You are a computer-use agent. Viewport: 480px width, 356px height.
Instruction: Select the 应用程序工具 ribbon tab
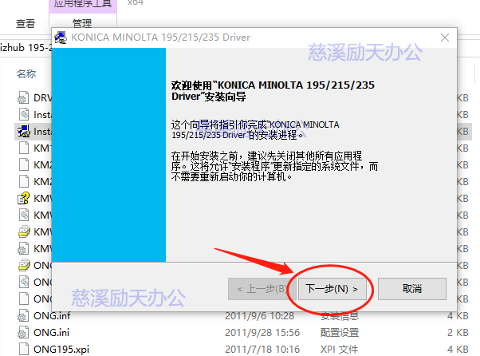[x=83, y=4]
